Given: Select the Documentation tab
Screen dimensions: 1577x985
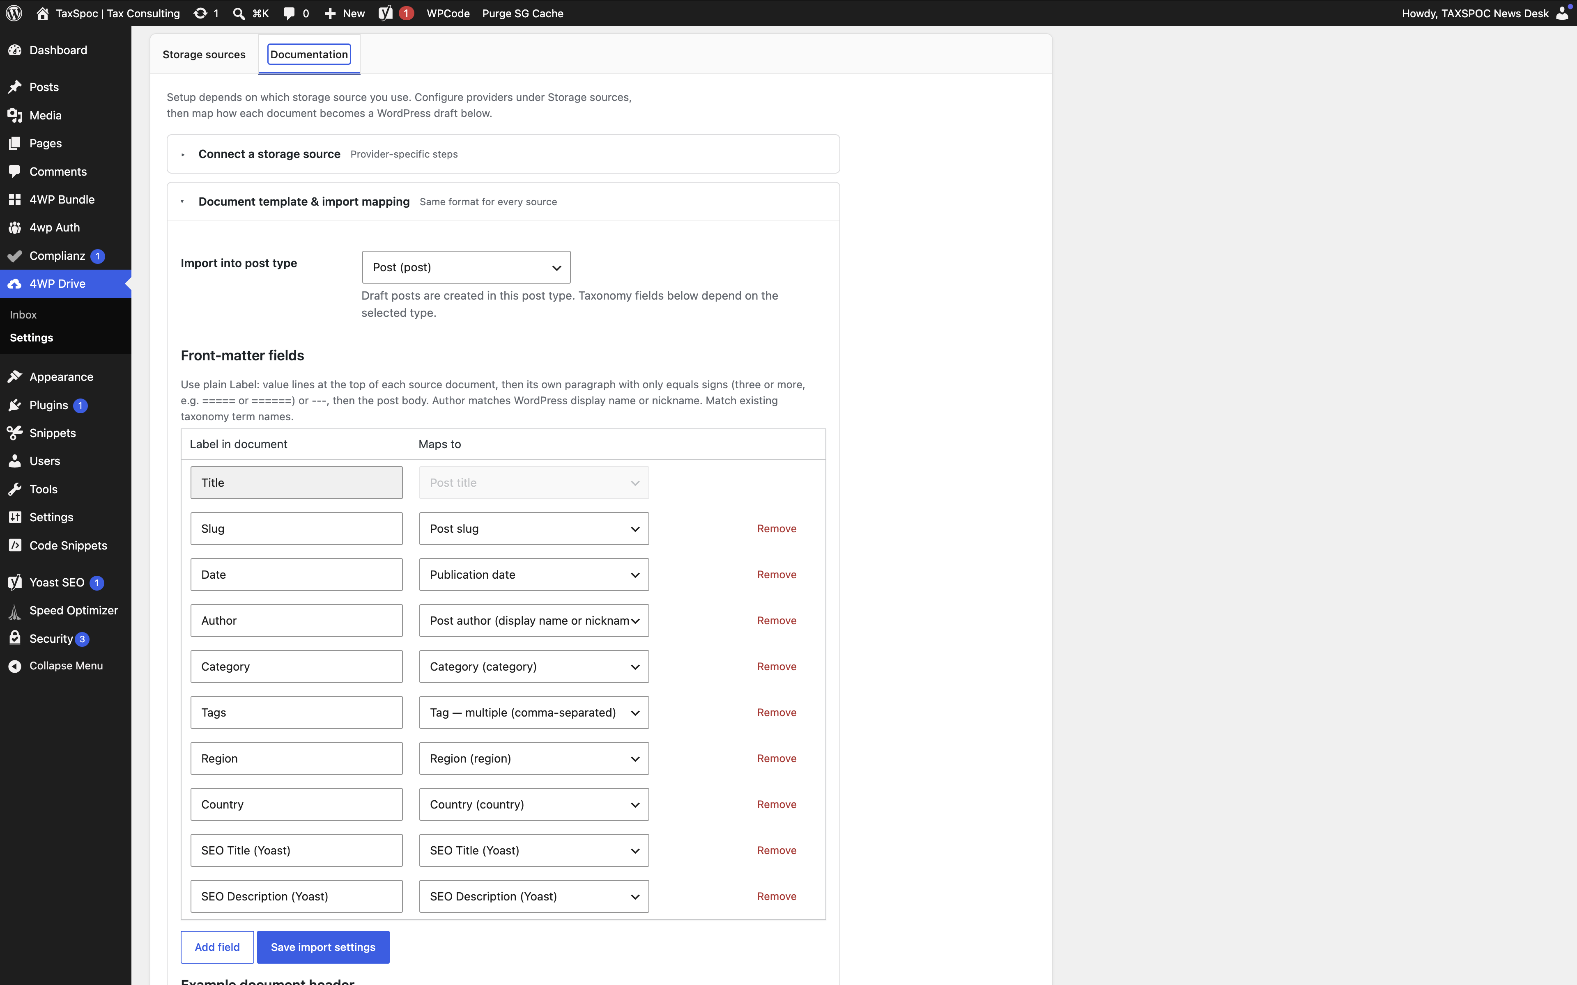Looking at the screenshot, I should (309, 54).
